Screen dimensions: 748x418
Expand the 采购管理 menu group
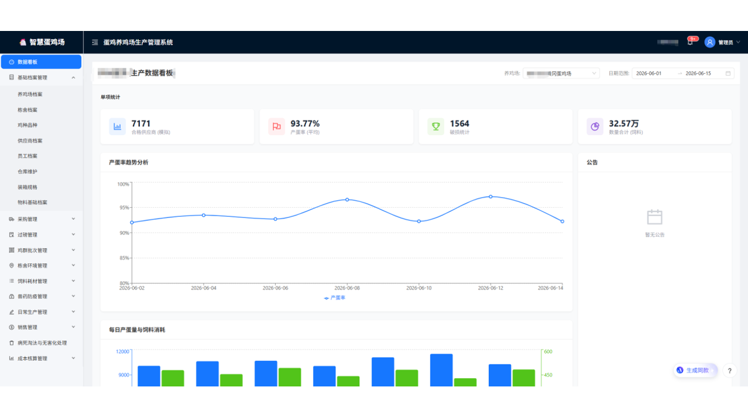(42, 219)
